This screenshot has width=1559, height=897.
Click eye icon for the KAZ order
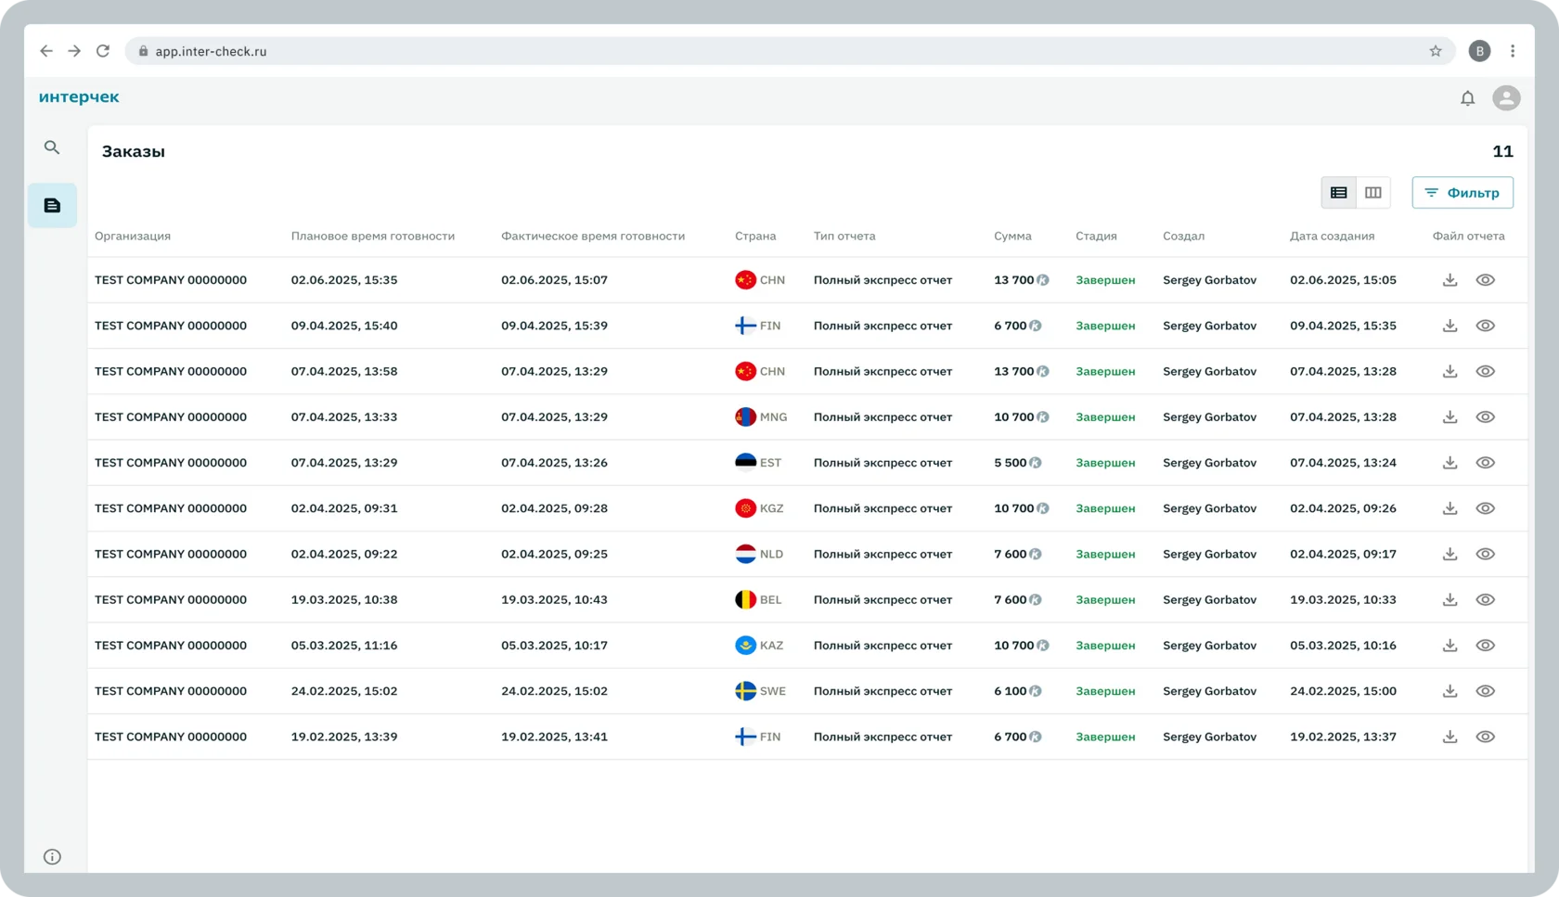[1485, 646]
